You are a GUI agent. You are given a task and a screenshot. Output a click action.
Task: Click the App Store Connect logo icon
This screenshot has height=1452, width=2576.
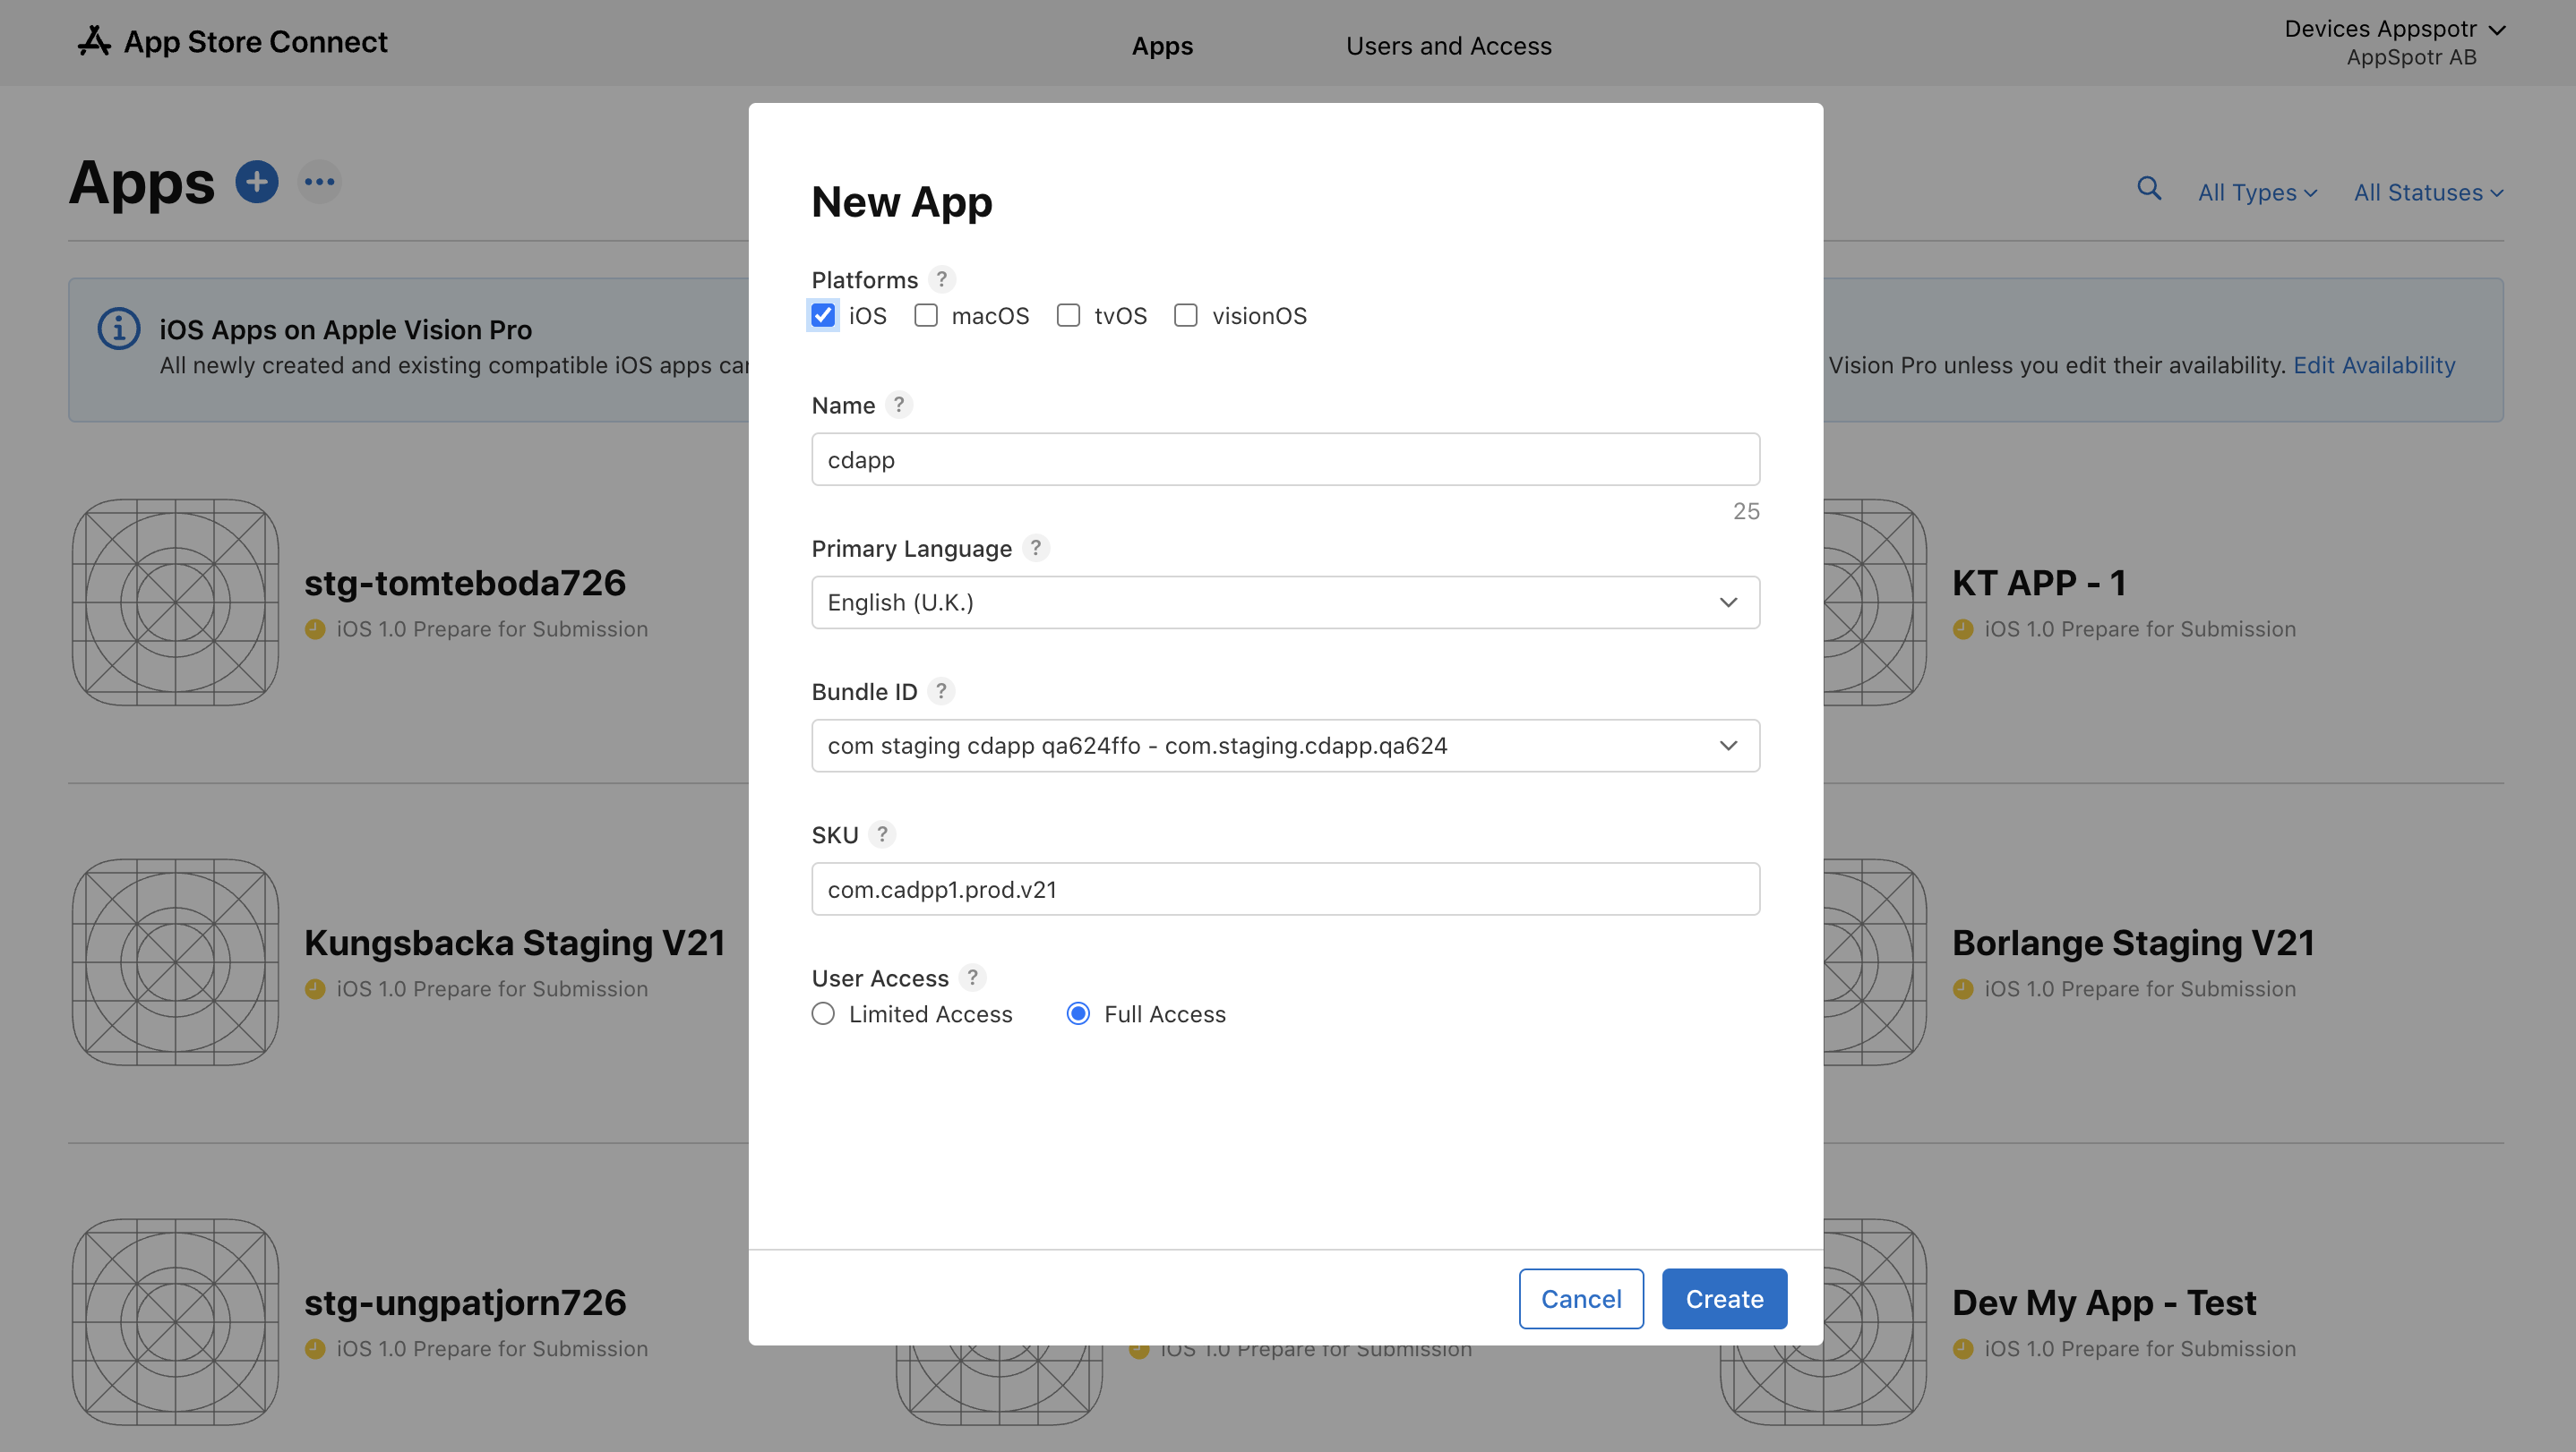94,42
